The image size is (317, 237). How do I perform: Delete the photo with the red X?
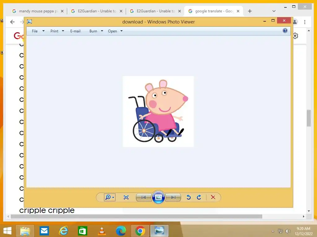213,197
